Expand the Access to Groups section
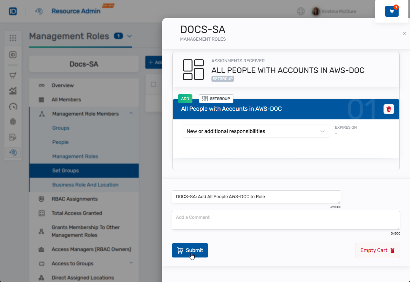410x282 pixels. click(131, 263)
